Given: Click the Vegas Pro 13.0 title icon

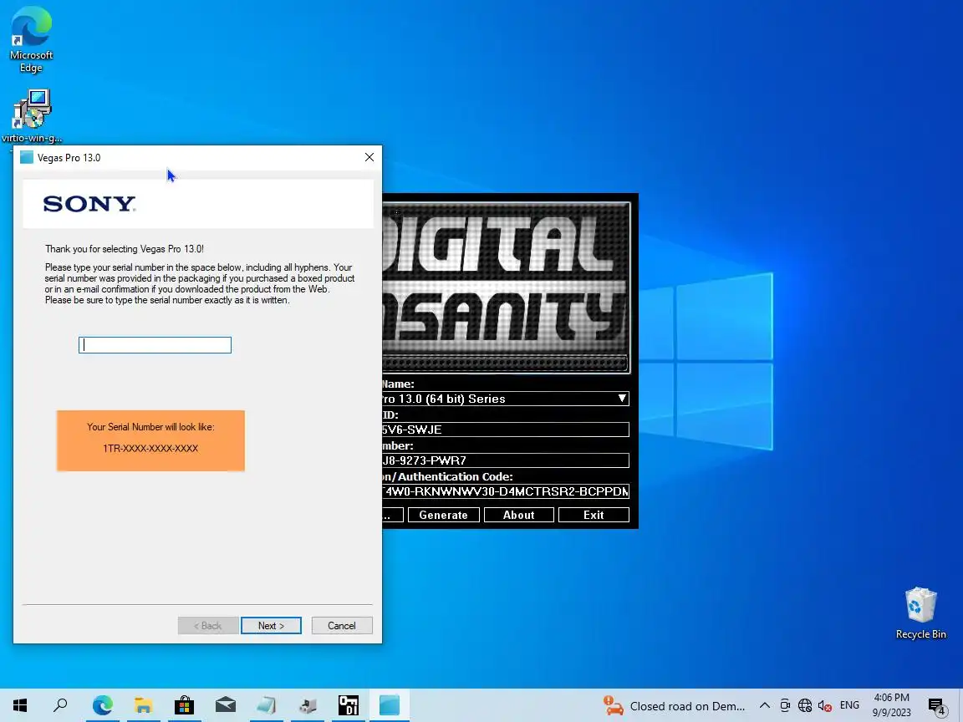Looking at the screenshot, I should [x=27, y=157].
